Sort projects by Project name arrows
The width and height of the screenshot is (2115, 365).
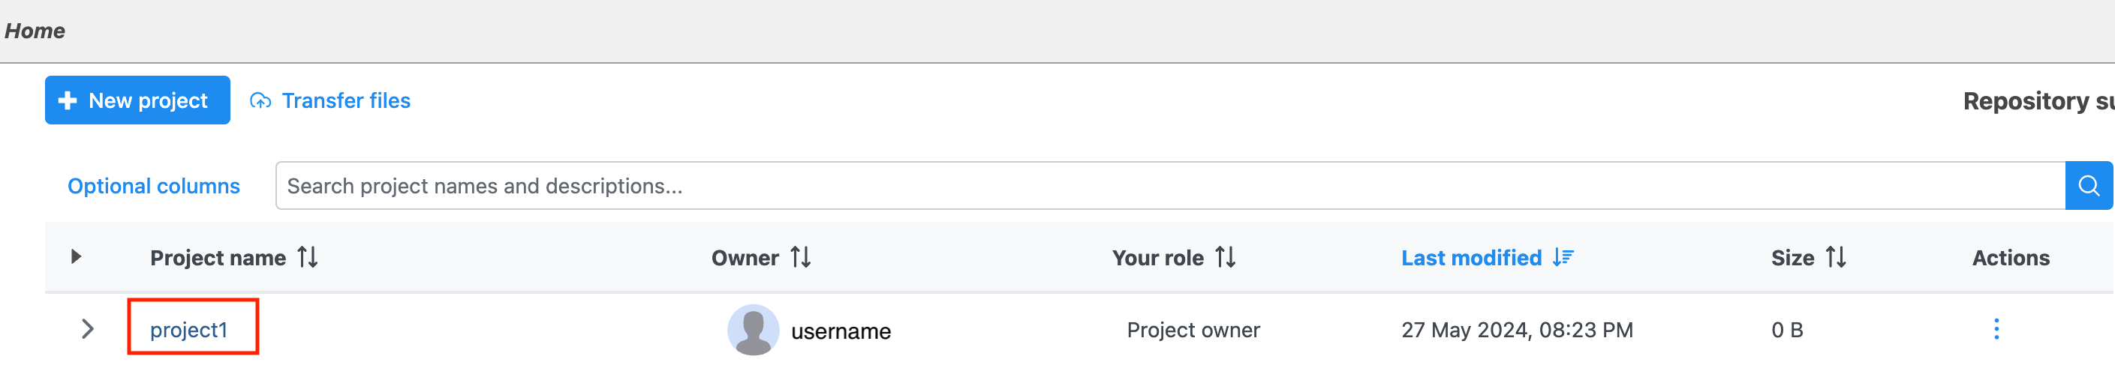308,258
